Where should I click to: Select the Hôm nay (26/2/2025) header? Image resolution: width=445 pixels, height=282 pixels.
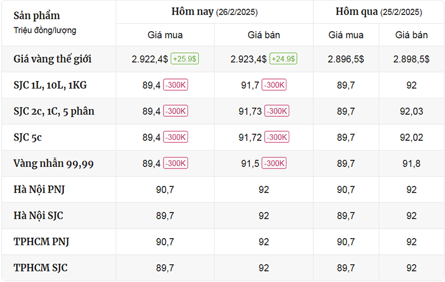click(215, 12)
